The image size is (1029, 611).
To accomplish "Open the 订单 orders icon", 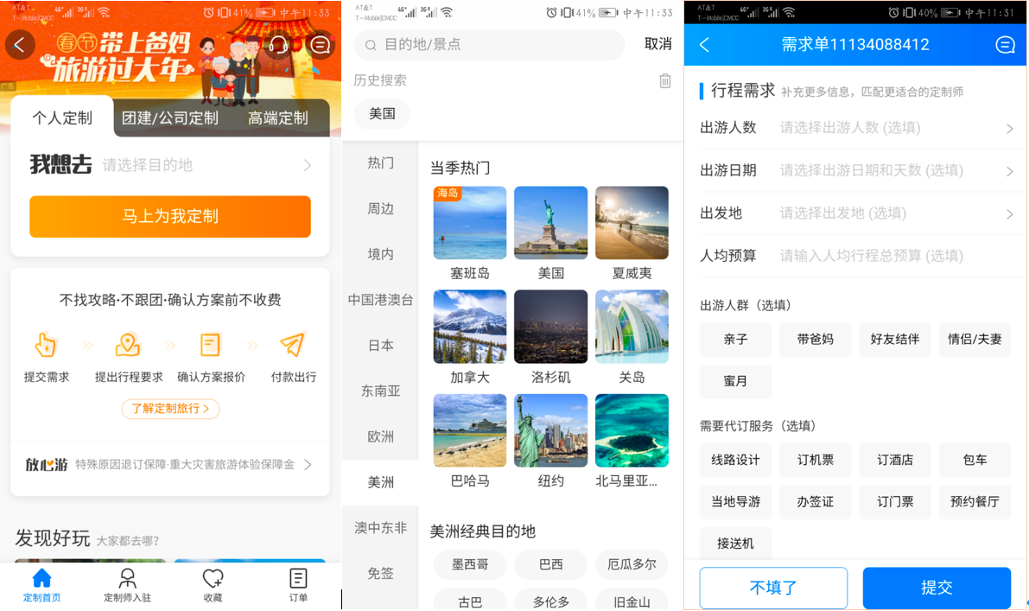I will (x=298, y=579).
